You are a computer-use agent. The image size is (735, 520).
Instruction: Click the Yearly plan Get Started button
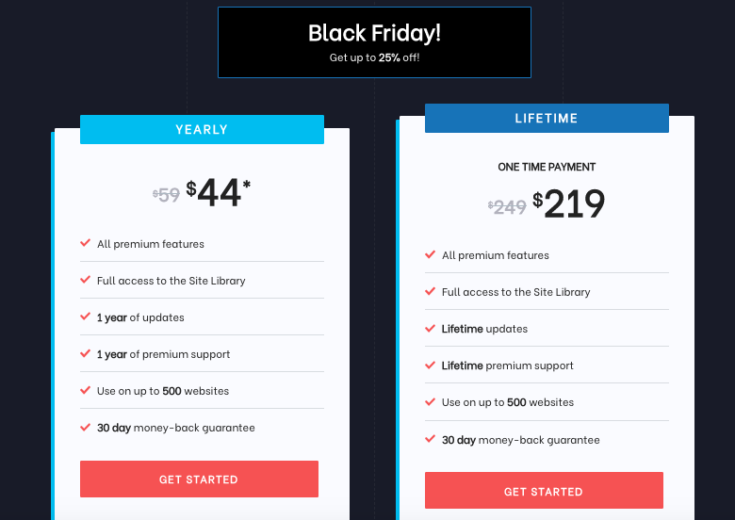[x=199, y=479]
